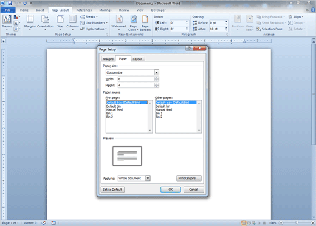316x226 pixels.
Task: Open the Apply to dropdown arrow
Action: coord(148,178)
